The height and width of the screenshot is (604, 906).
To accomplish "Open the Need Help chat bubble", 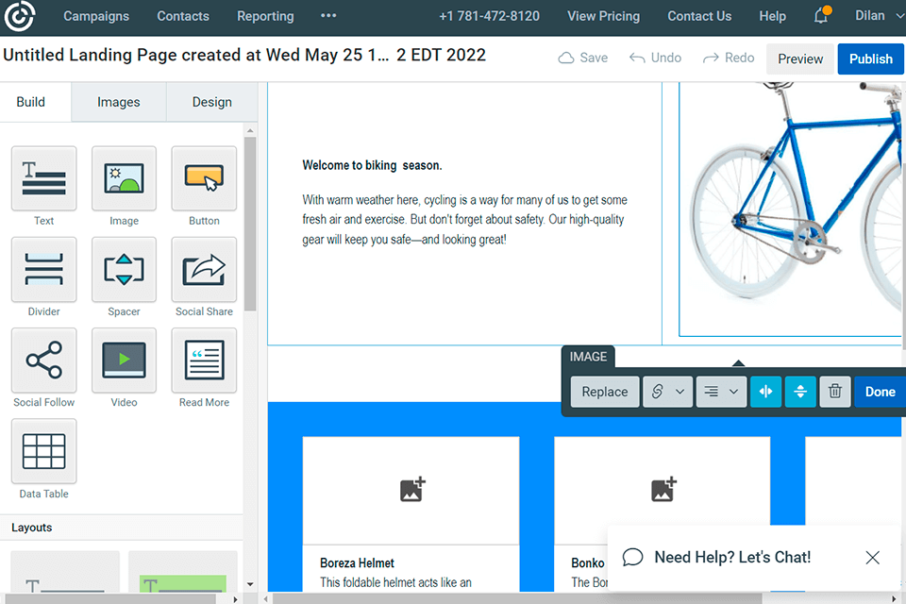I will (x=632, y=557).
